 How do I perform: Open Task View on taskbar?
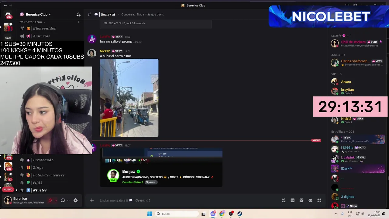203,214
